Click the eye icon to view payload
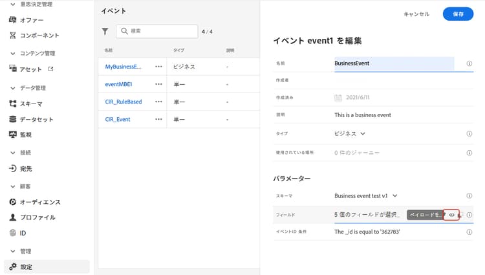485x275 pixels. 451,215
